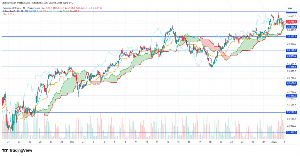Click the 24,023.2 price level label
This screenshot has width=300, height=156.
(x=292, y=56)
